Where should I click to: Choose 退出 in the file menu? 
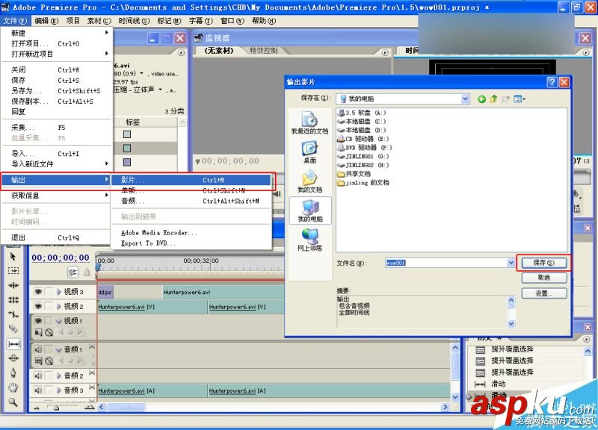tap(55, 237)
